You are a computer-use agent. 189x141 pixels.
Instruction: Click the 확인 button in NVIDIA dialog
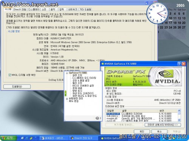click(x=142, y=132)
